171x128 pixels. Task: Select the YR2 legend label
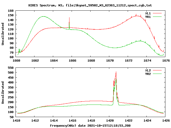(x=148, y=74)
